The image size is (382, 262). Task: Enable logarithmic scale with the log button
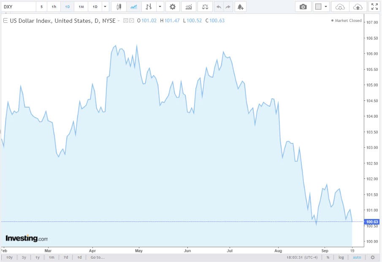point(341,257)
